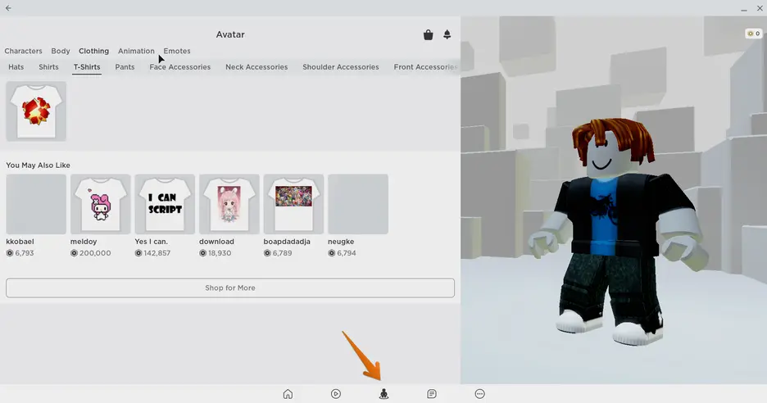Image resolution: width=767 pixels, height=403 pixels.
Task: Switch to the Animation tab
Action: coord(136,51)
